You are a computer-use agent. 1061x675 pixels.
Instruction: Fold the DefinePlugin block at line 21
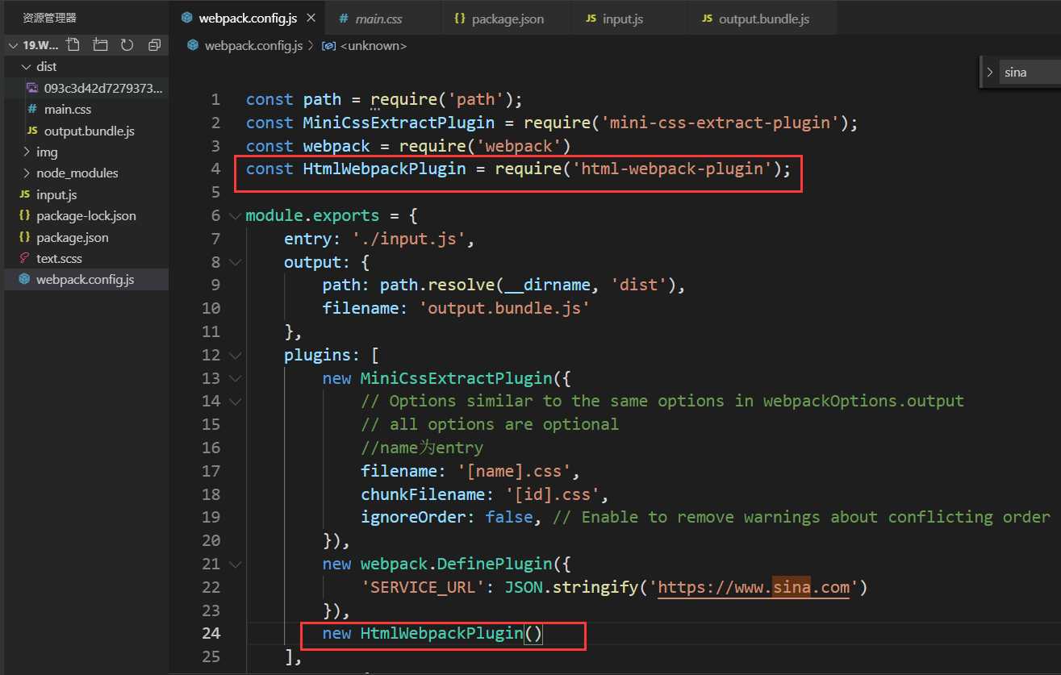pos(235,564)
